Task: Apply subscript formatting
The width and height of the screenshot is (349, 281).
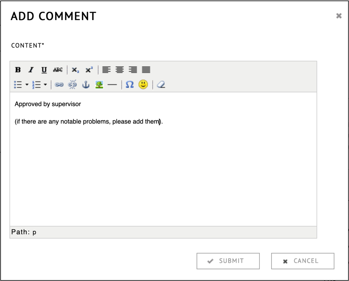Action: [75, 70]
